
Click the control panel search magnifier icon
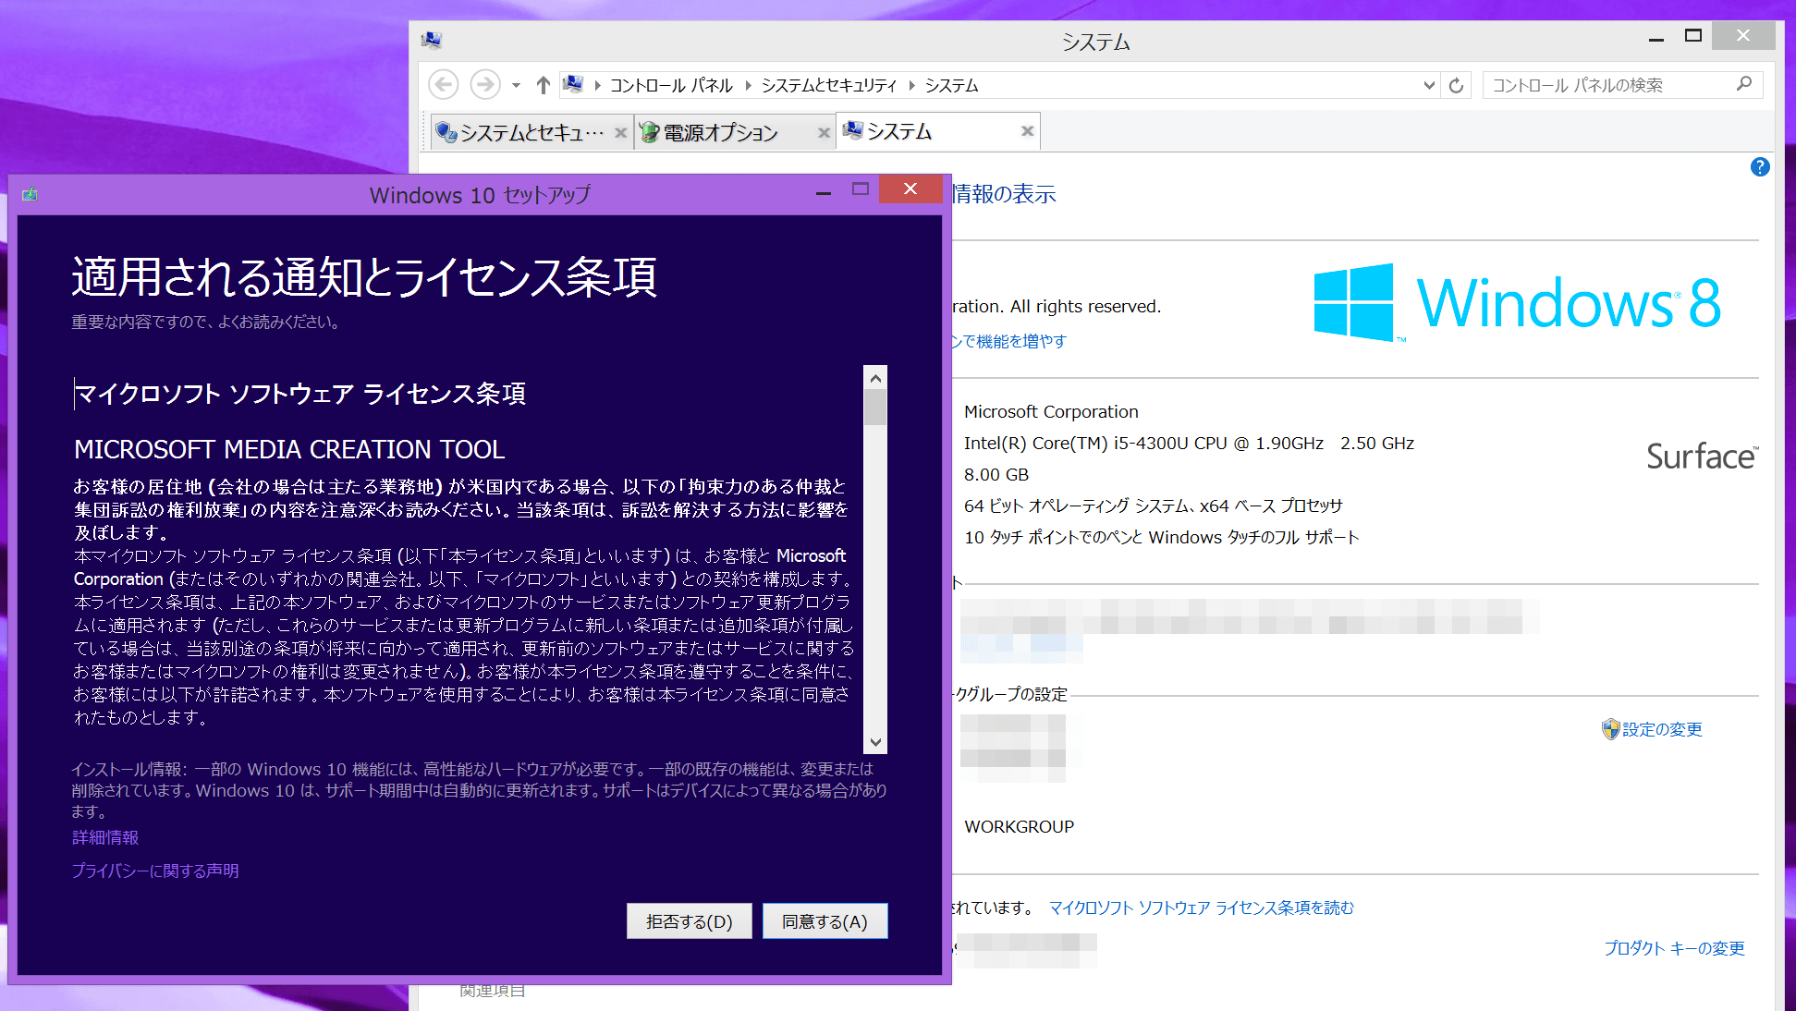[1744, 84]
